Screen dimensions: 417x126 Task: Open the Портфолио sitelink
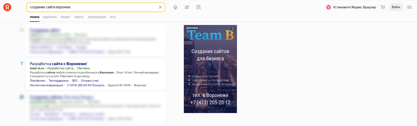(x=37, y=81)
